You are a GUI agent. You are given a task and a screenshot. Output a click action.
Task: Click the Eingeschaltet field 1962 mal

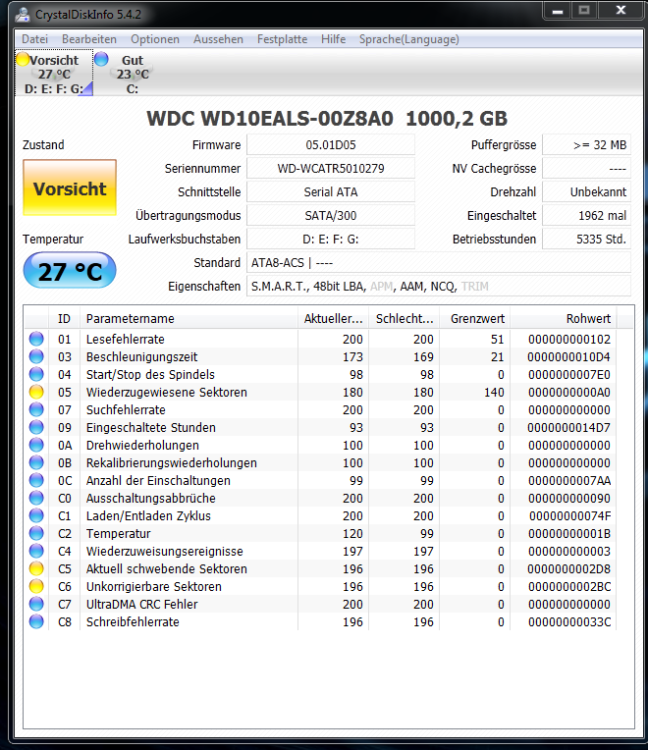(586, 215)
